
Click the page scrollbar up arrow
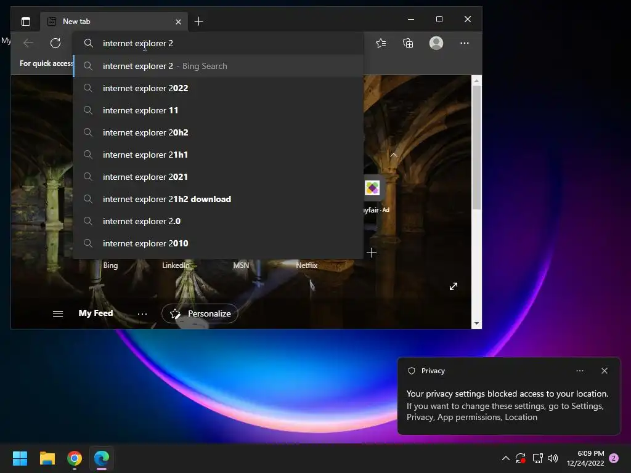[x=476, y=81]
